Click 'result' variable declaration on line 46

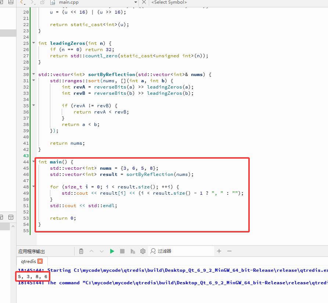click(x=109, y=174)
